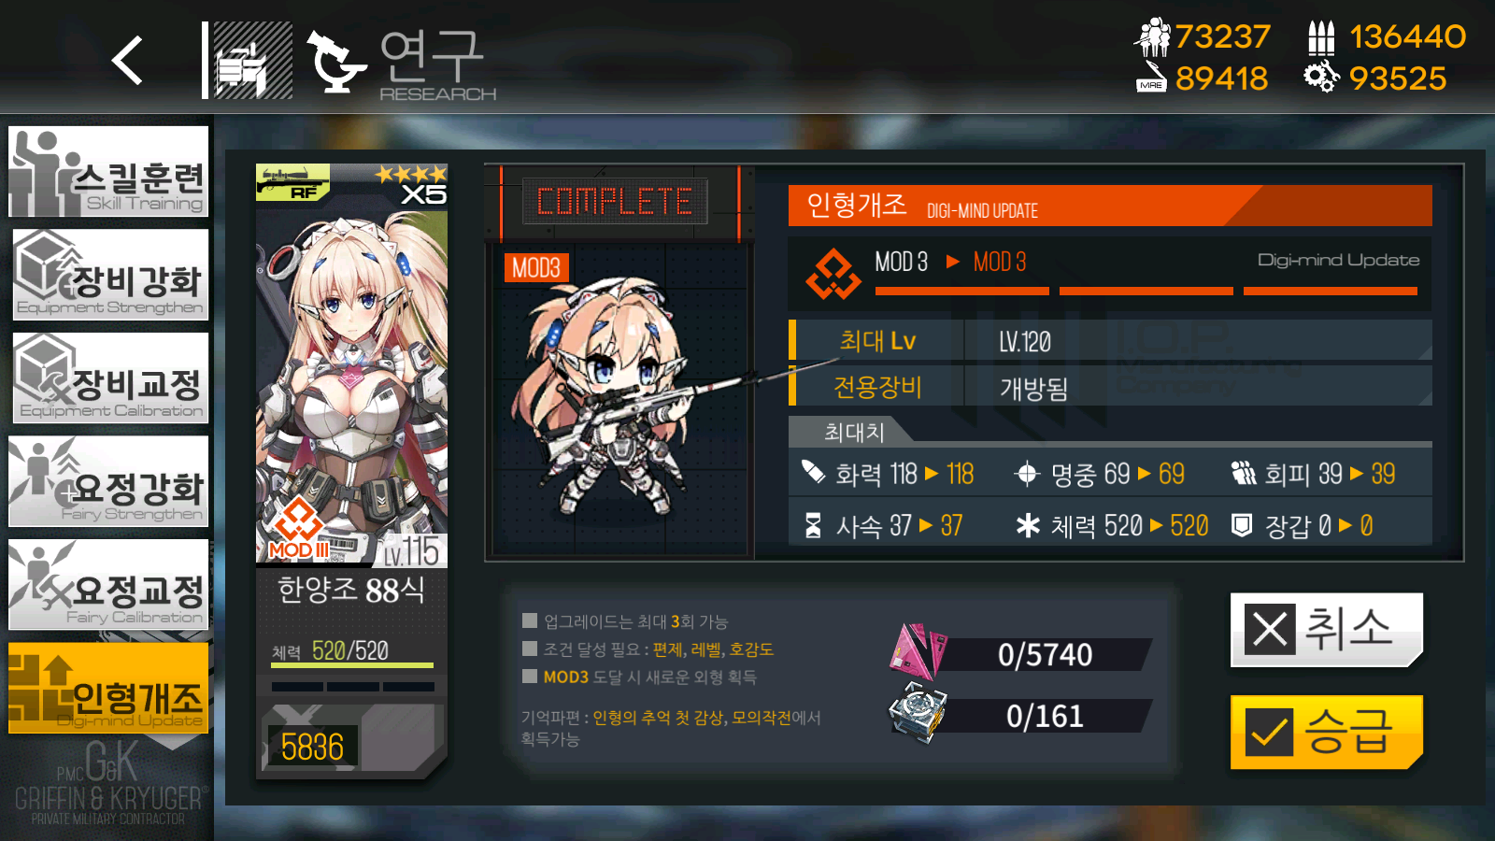The width and height of the screenshot is (1495, 841).
Task: Go back with the left arrow icon
Action: pos(127,61)
